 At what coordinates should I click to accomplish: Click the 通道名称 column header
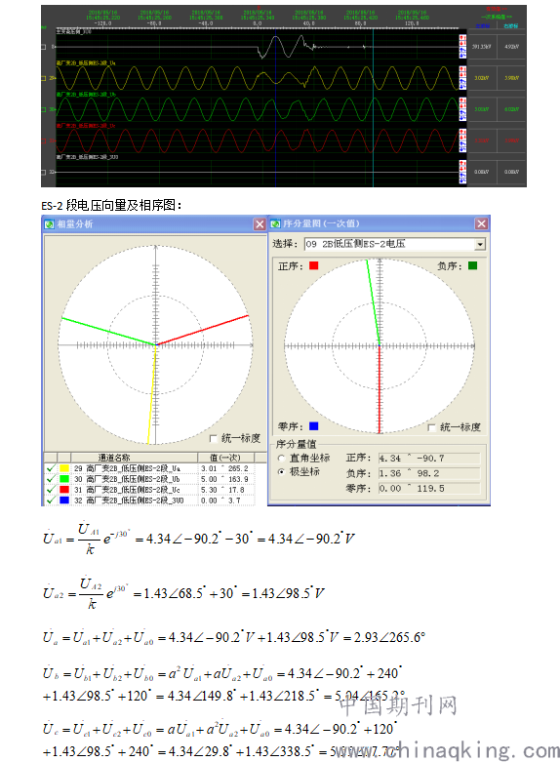click(135, 458)
